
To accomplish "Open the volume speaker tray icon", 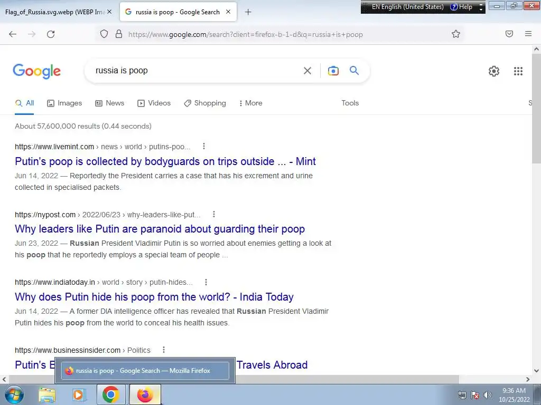I will (488, 395).
